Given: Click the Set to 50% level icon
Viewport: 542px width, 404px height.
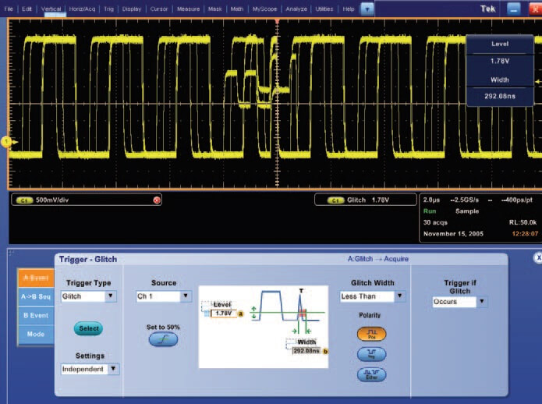Looking at the screenshot, I should pyautogui.click(x=163, y=339).
